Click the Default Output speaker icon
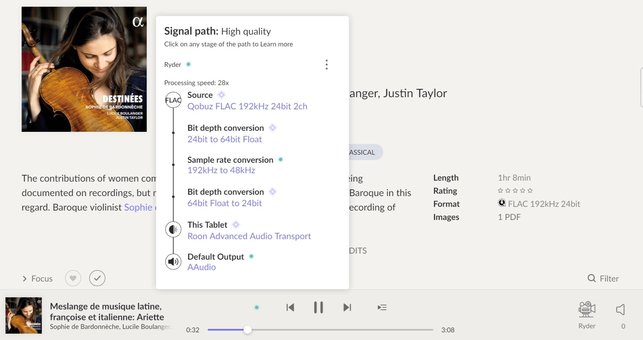The height and width of the screenshot is (340, 643). point(173,261)
